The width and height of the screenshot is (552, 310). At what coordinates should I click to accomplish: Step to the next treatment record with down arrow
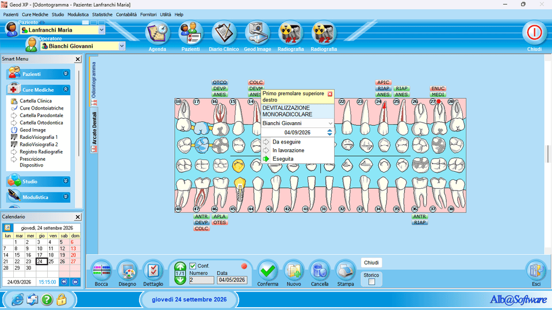(180, 280)
